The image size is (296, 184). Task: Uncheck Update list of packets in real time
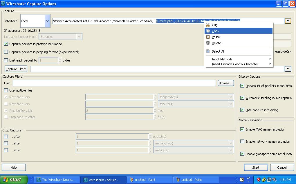pos(242,86)
